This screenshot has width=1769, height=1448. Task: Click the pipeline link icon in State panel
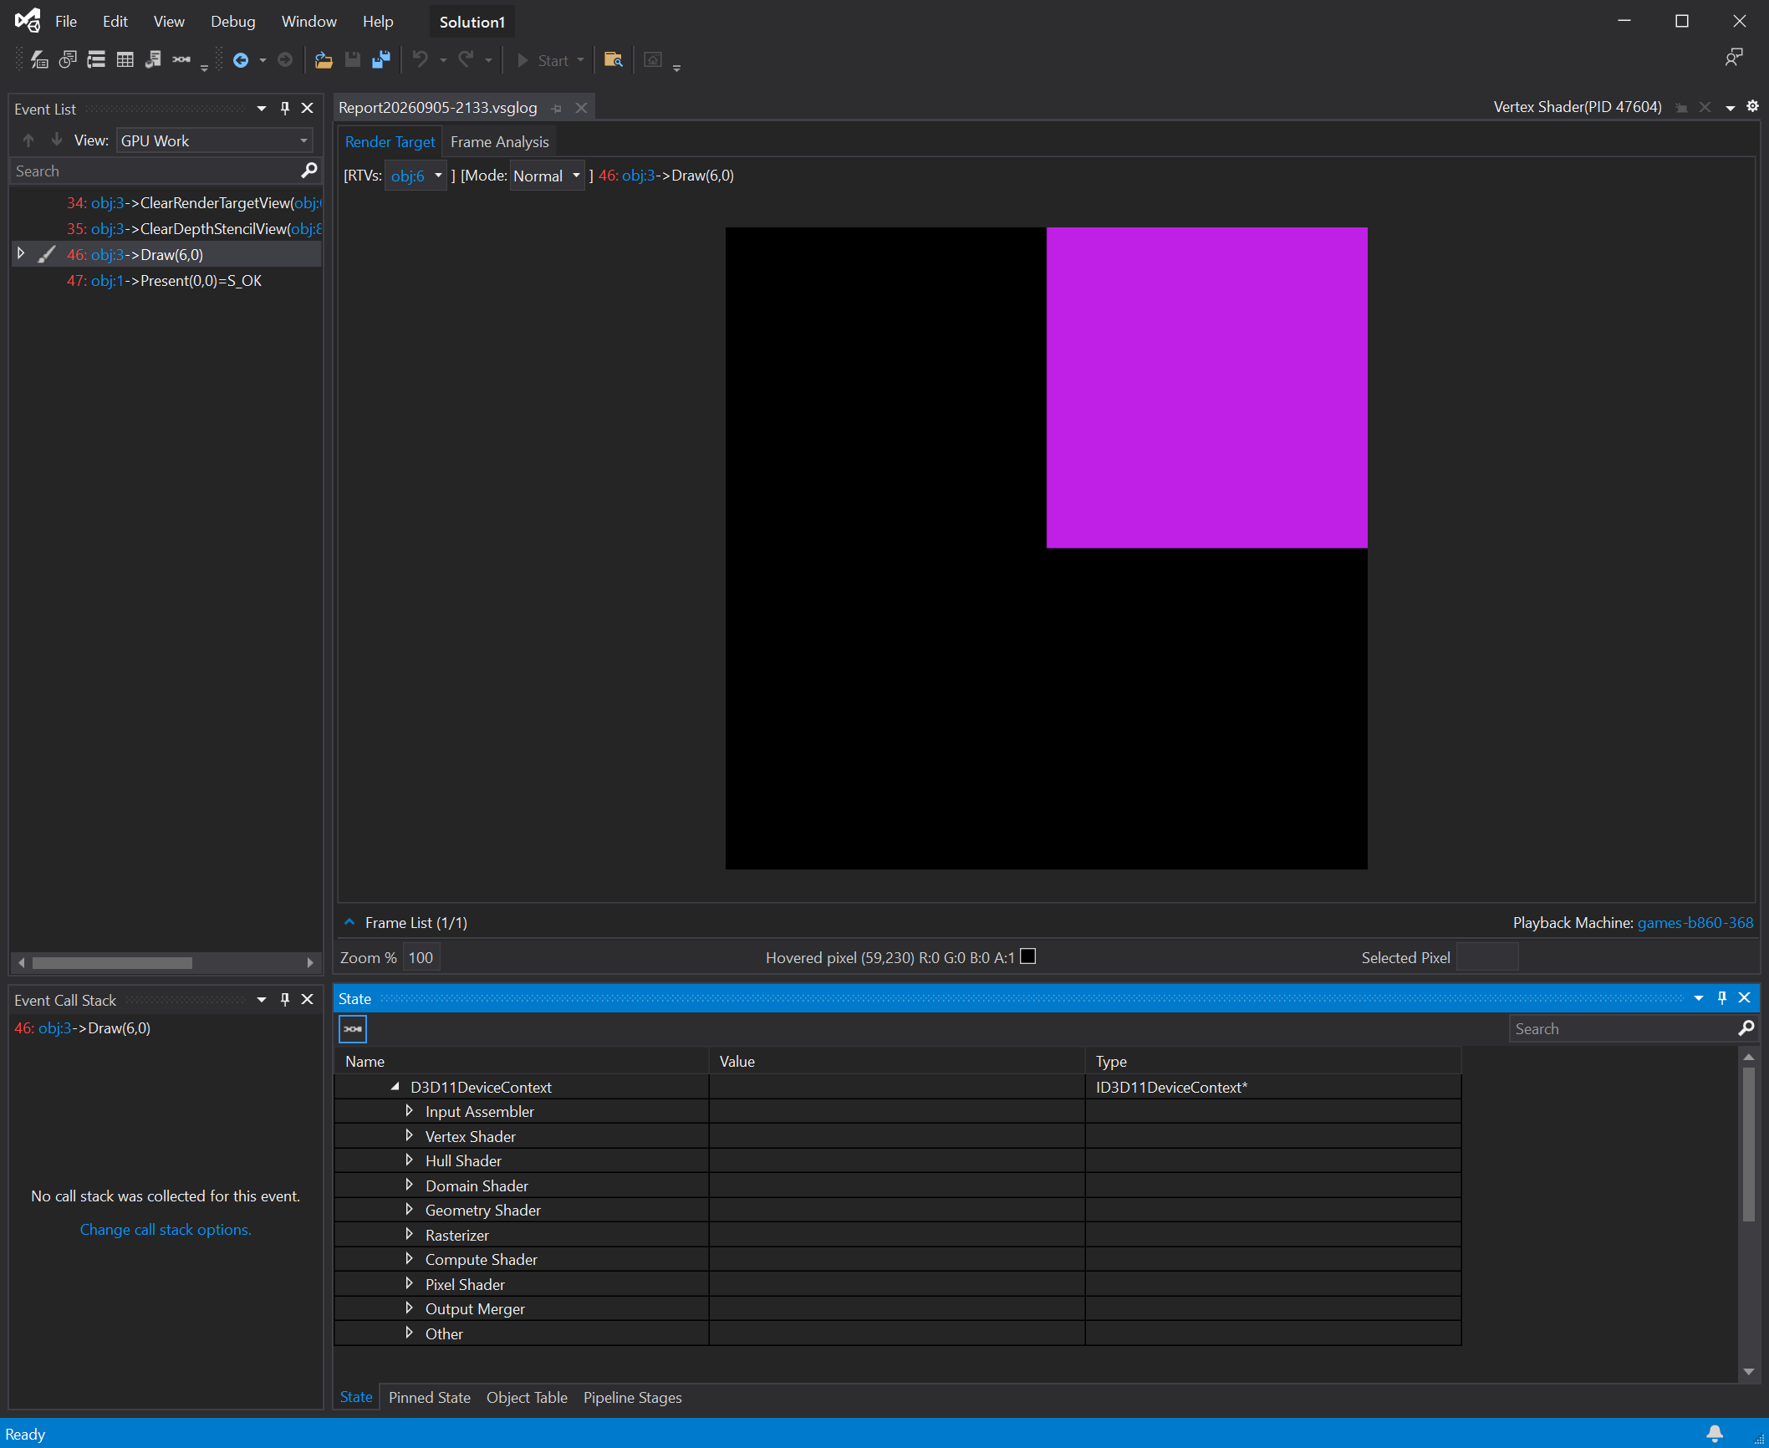coord(353,1028)
